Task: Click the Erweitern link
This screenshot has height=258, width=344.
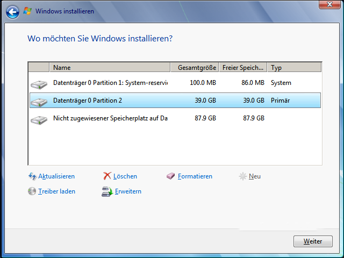Action: tap(128, 191)
